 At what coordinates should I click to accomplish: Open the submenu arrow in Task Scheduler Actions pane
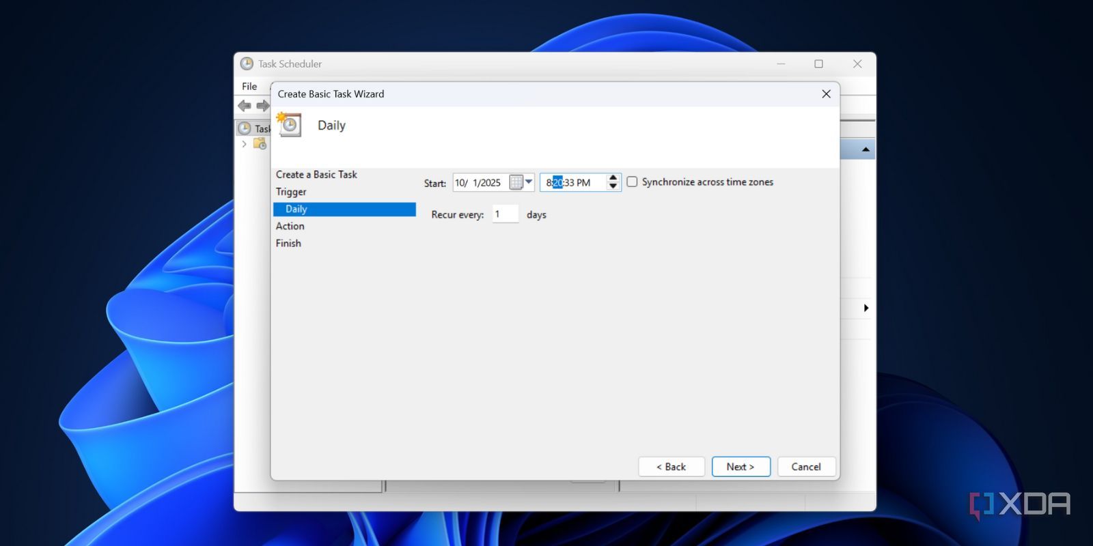pos(866,308)
